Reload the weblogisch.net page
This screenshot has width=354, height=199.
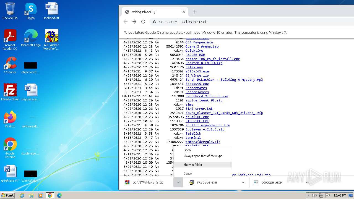coord(143,22)
